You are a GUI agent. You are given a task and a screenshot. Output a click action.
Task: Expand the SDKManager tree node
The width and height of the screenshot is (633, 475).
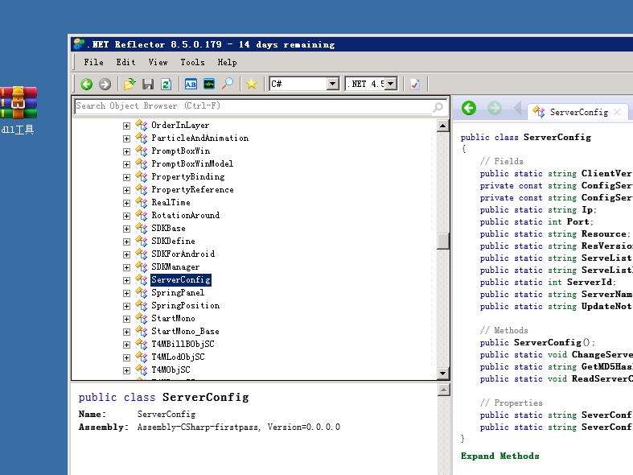click(126, 267)
